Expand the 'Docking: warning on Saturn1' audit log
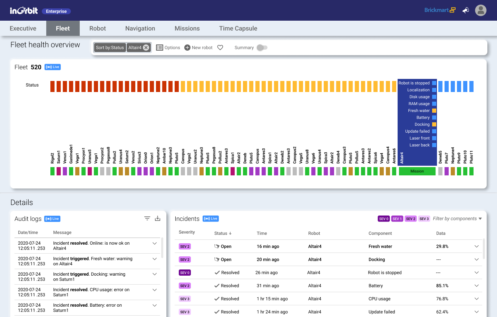 155,274
